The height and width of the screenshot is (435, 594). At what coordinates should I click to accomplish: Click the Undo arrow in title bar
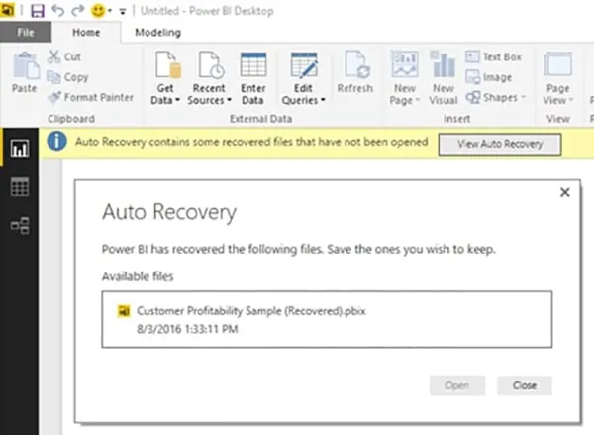pos(58,10)
